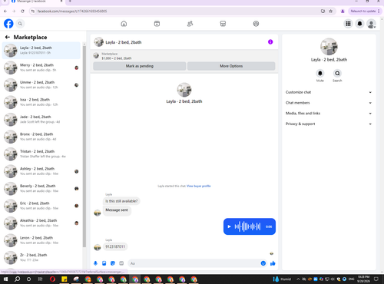
Task: Open the Bronx - 2 bed, 2bath chat
Action: tap(41, 137)
